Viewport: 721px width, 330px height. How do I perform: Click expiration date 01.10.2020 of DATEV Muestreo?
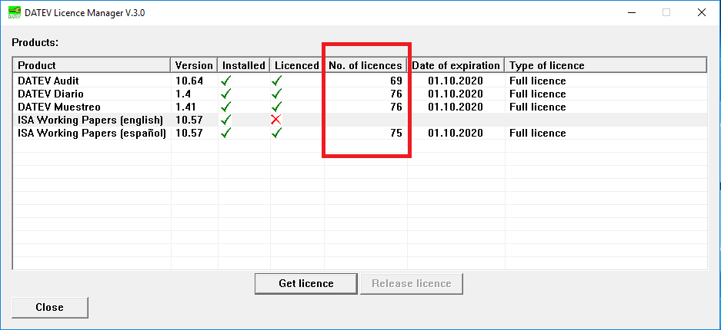click(x=456, y=107)
